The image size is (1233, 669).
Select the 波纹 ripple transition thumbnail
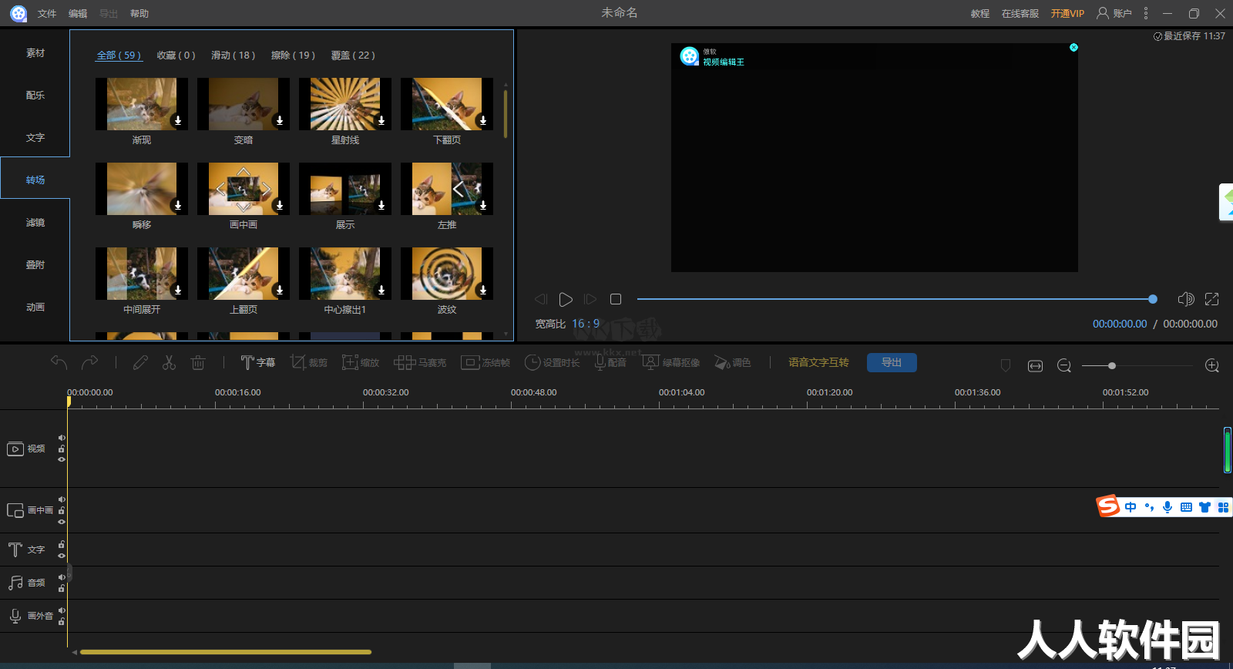(447, 274)
